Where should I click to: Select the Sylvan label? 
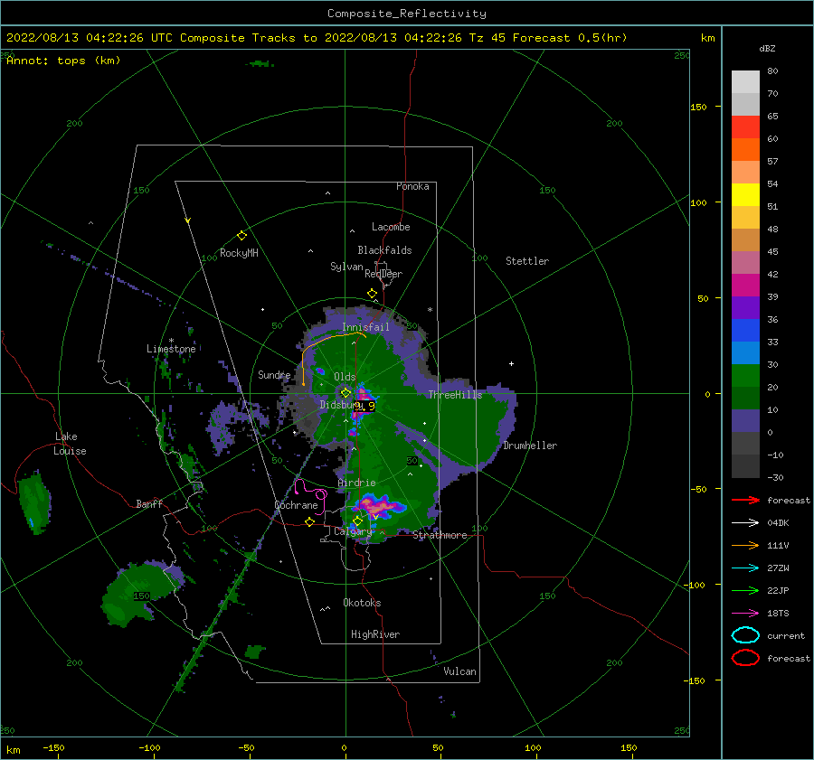[x=346, y=267]
